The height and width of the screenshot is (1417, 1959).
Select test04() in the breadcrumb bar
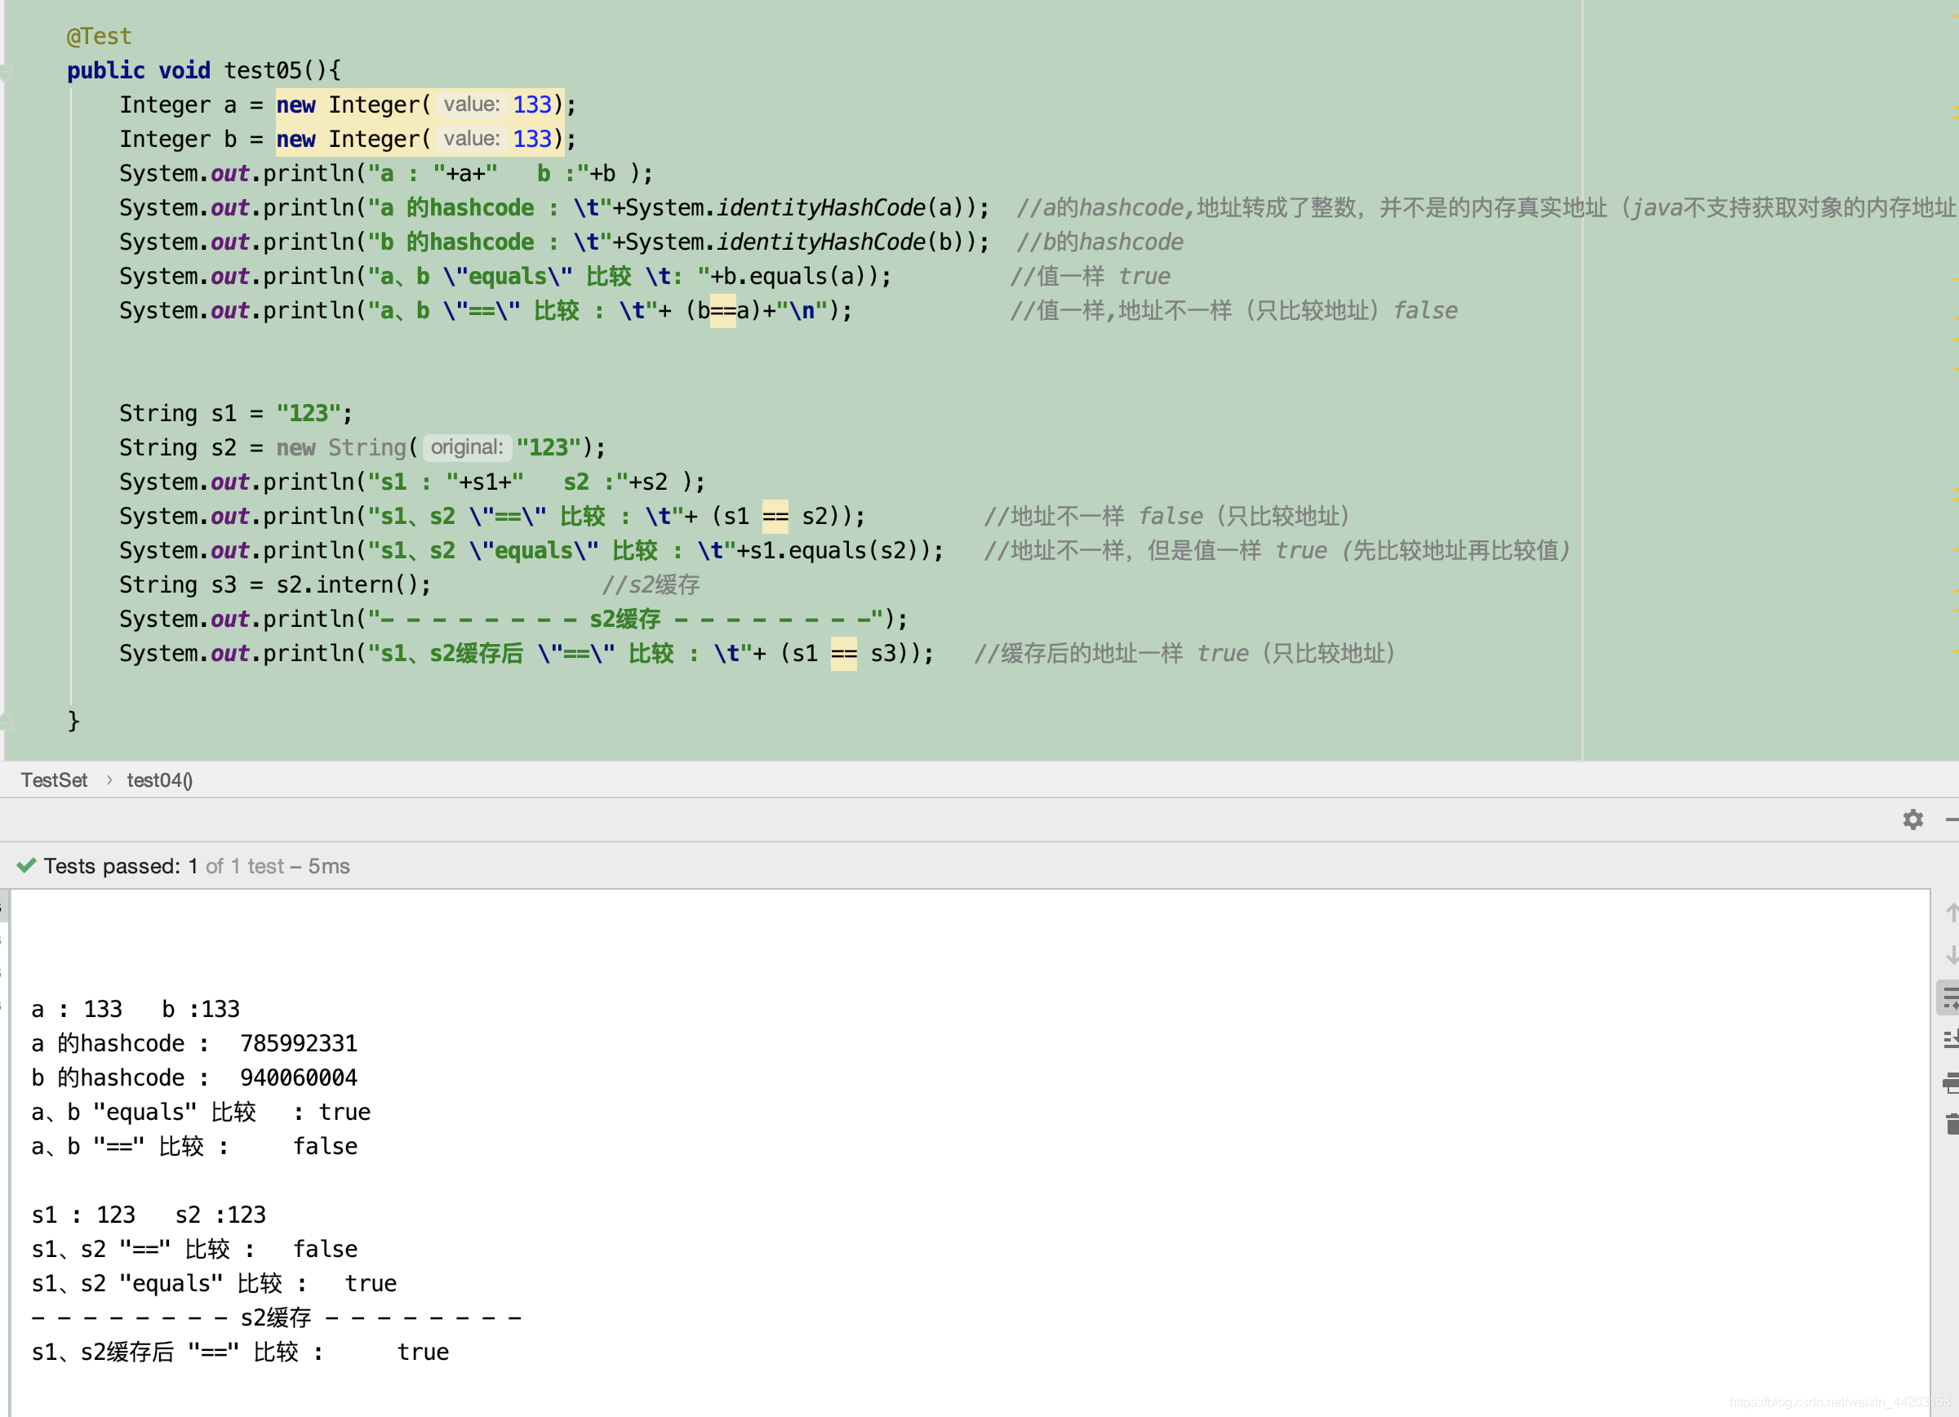point(160,780)
